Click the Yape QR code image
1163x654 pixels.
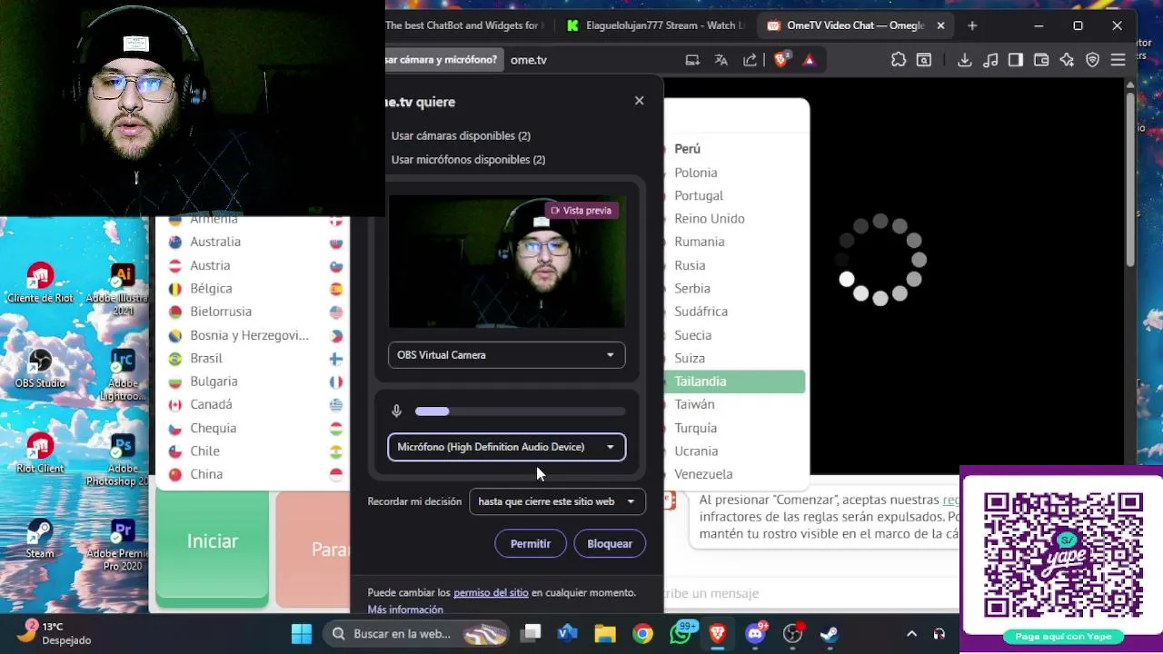click(x=1063, y=556)
